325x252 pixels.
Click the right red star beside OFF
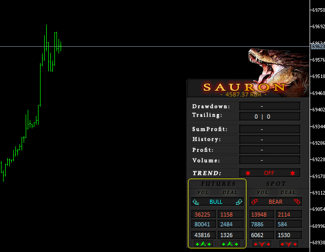293,173
